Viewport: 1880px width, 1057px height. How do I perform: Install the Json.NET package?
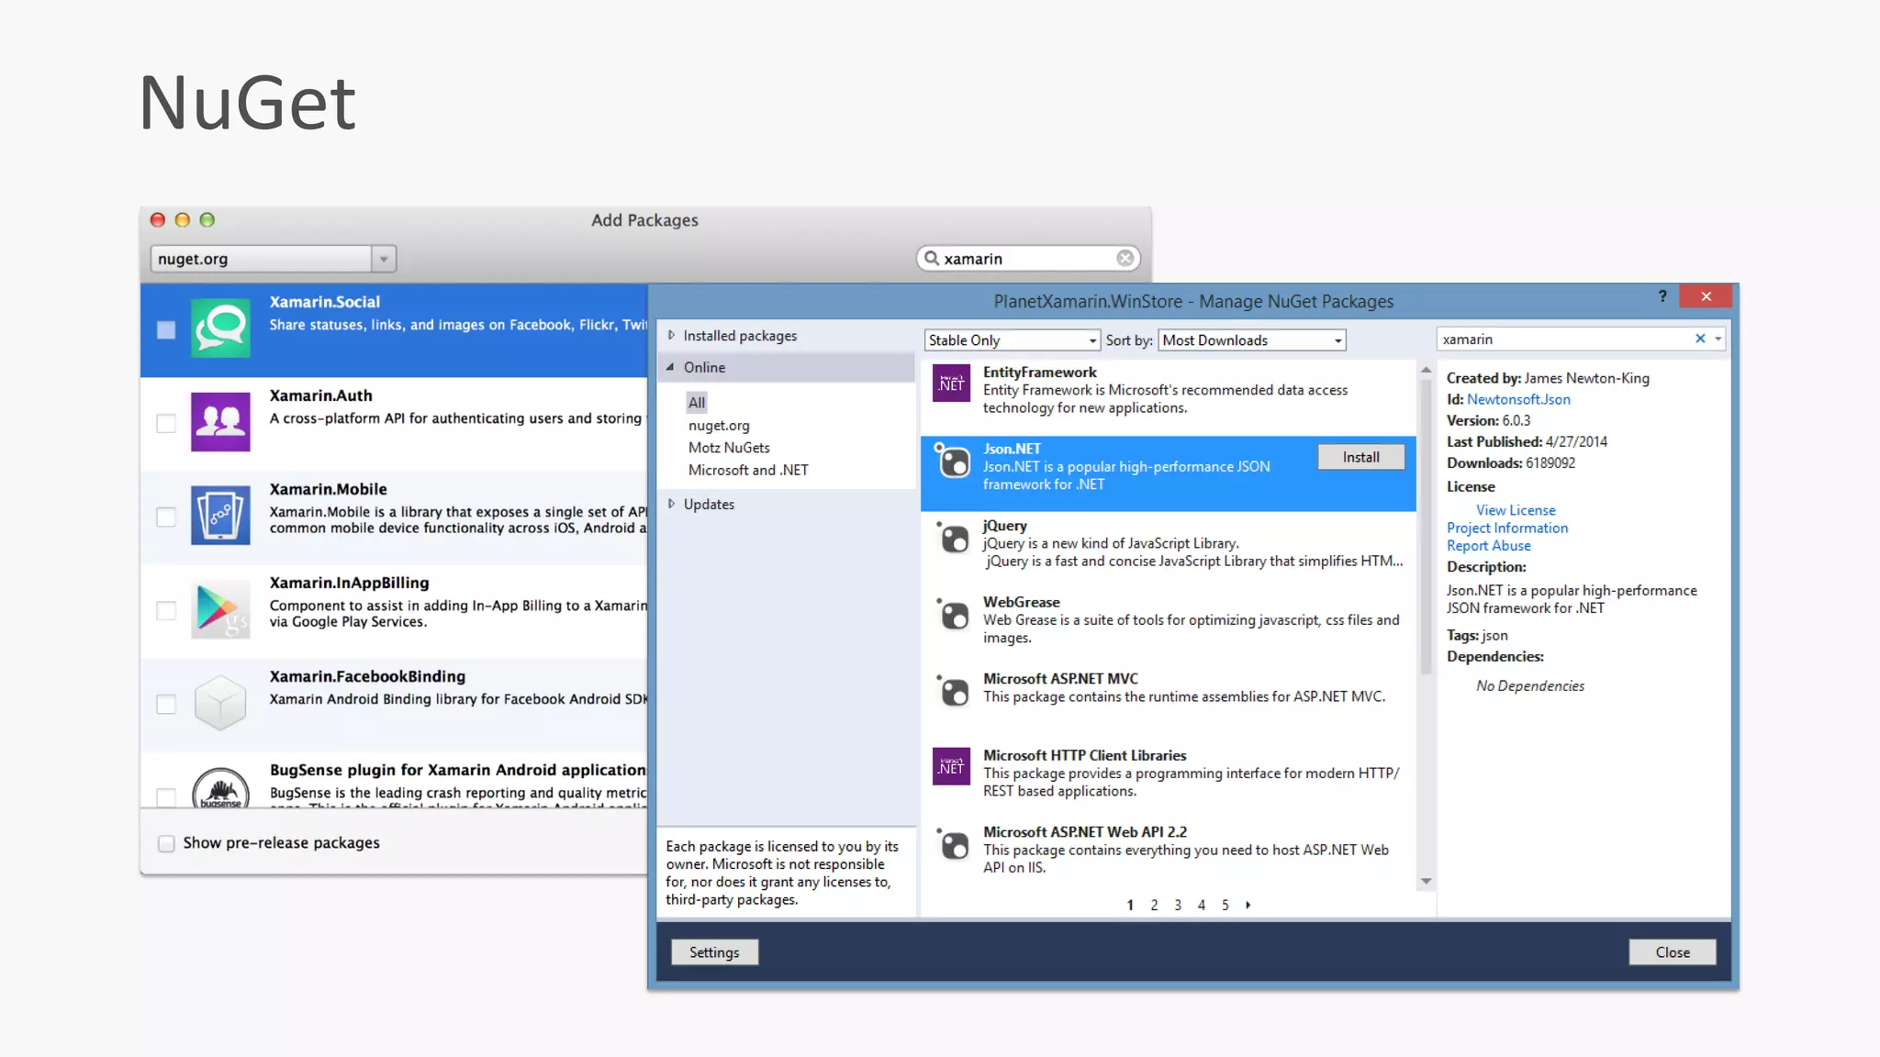(x=1360, y=457)
